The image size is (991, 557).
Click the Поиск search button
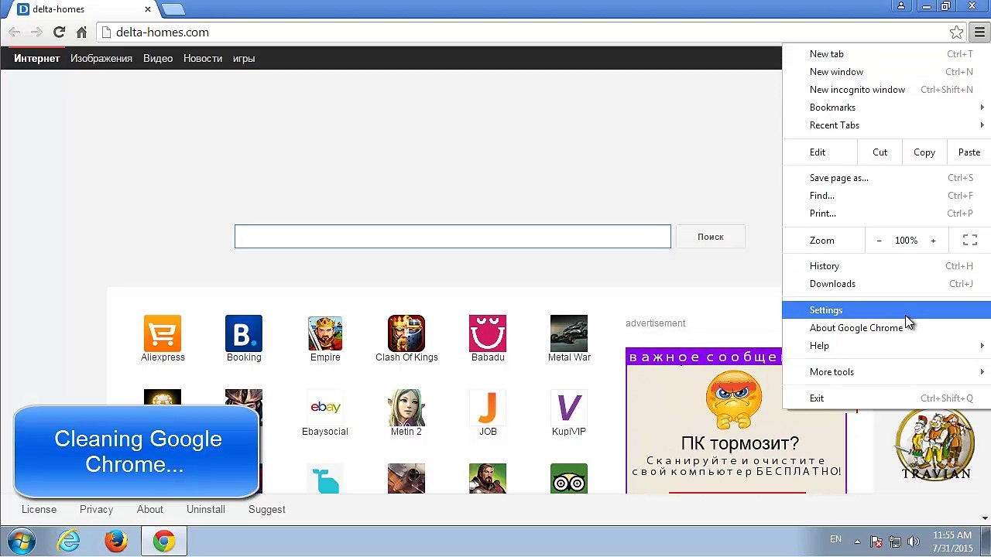tap(711, 237)
